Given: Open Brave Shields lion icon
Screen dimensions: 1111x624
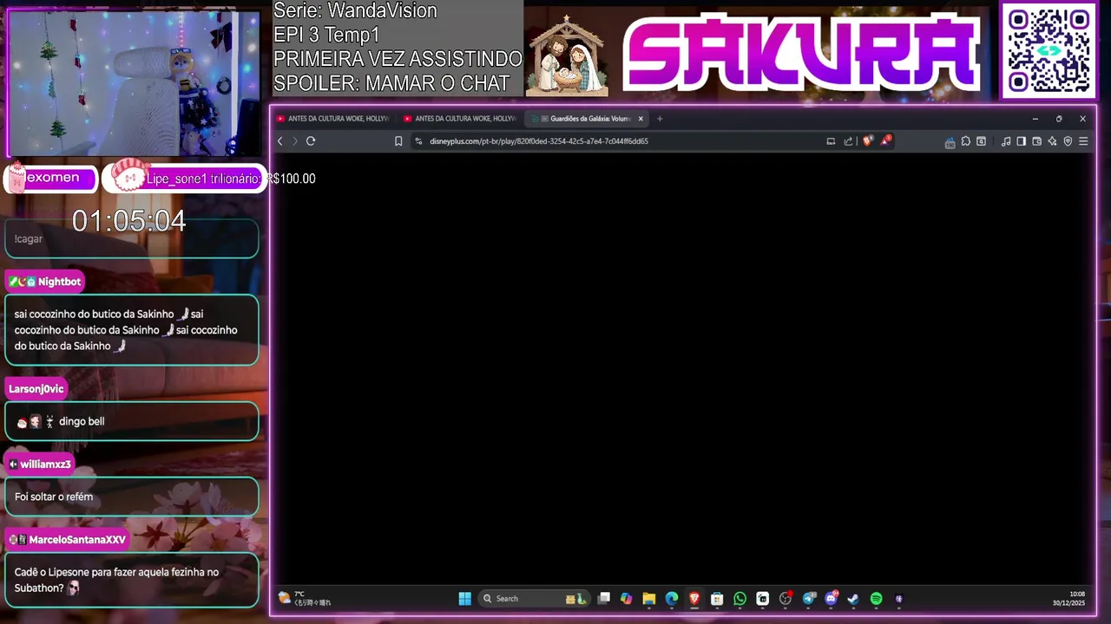Looking at the screenshot, I should click(867, 141).
